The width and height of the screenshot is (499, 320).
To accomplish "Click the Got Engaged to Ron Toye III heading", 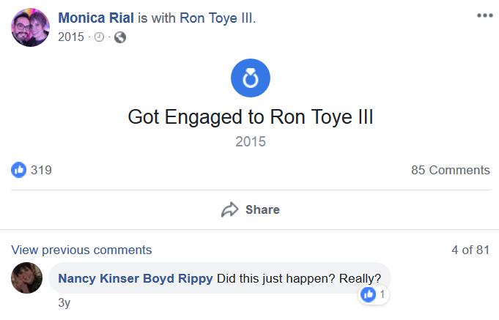I will [x=251, y=117].
